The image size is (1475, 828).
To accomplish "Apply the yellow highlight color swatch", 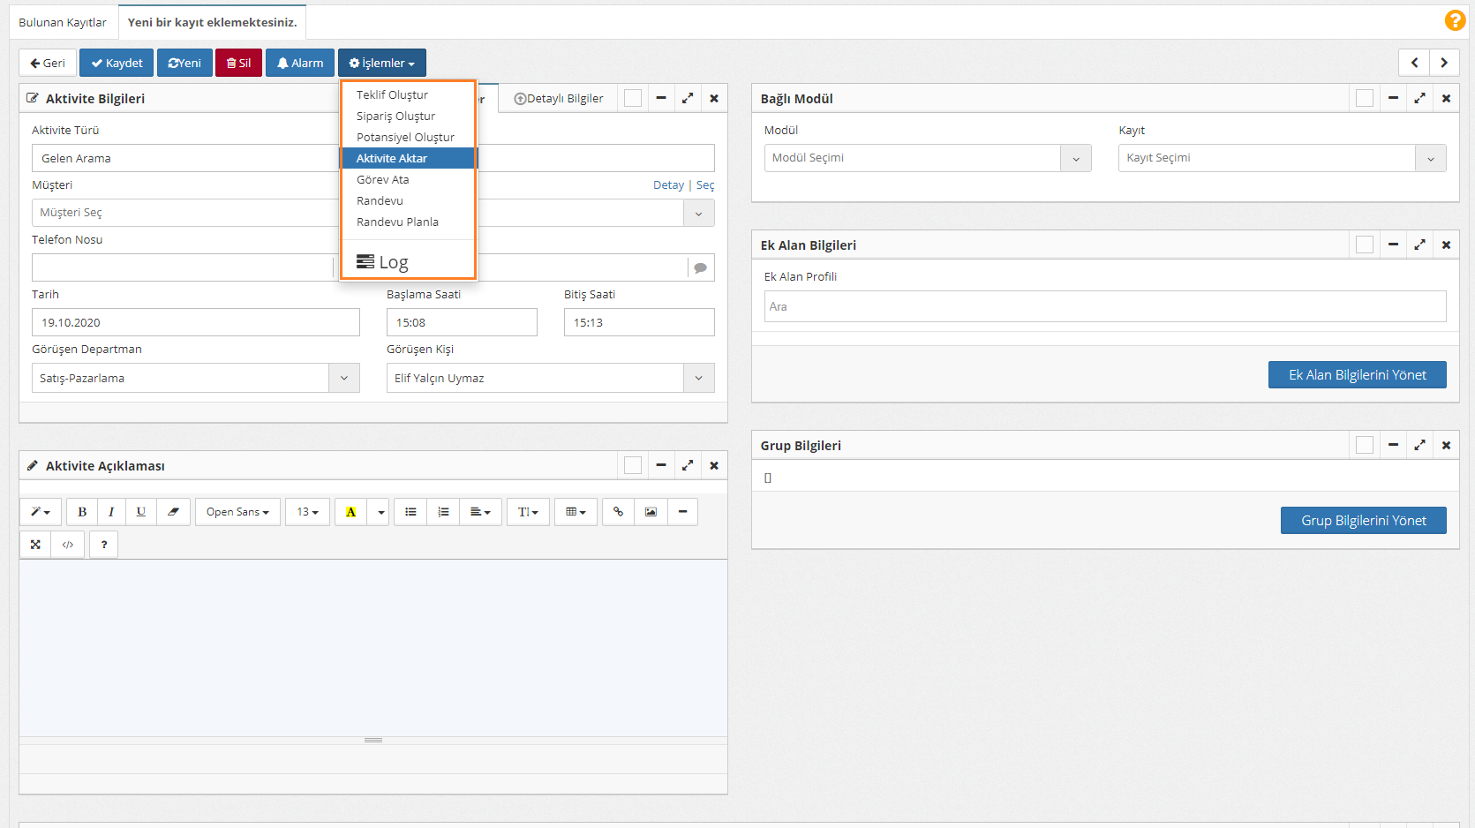I will pyautogui.click(x=351, y=512).
